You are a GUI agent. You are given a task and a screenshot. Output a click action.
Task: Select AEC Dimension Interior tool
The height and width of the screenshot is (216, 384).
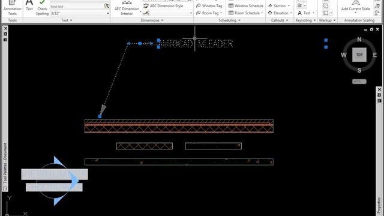pos(127,8)
